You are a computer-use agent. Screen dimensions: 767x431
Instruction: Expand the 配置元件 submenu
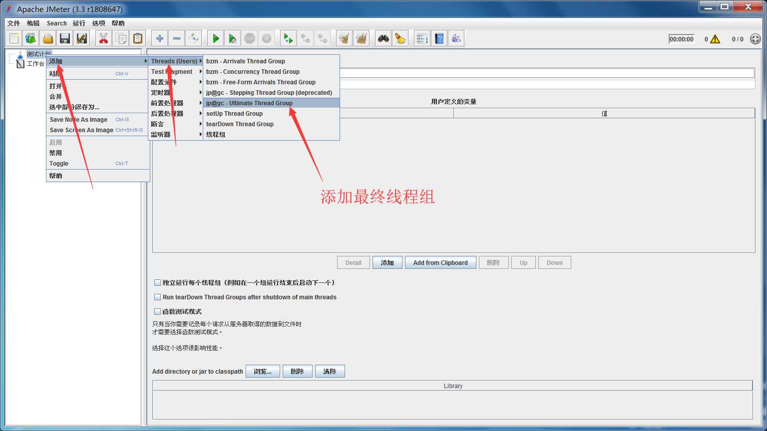tap(176, 82)
